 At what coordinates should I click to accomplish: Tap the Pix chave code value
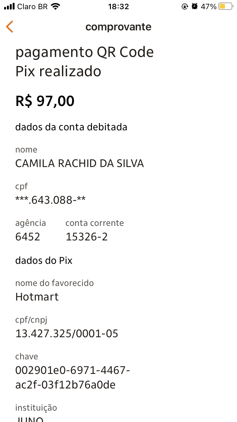pos(73,377)
